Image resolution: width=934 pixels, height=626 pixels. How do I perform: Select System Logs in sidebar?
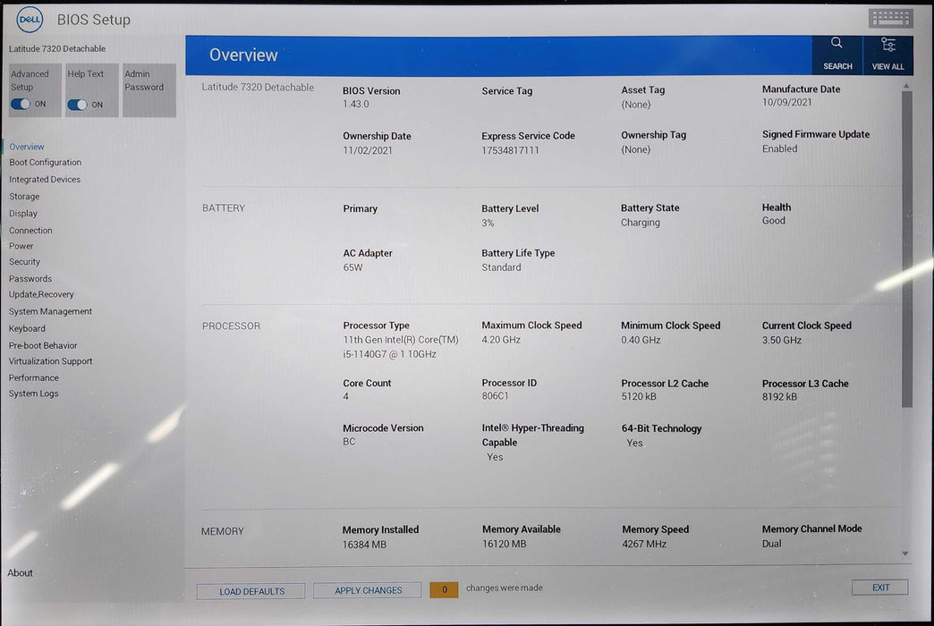tap(33, 393)
